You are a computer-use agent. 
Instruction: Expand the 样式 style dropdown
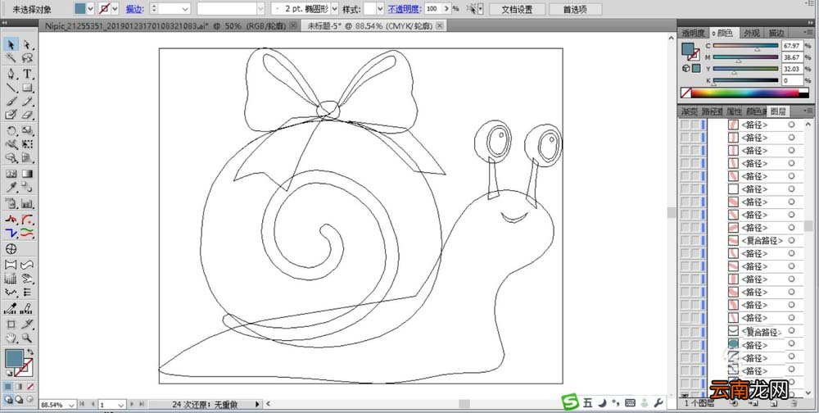(380, 9)
